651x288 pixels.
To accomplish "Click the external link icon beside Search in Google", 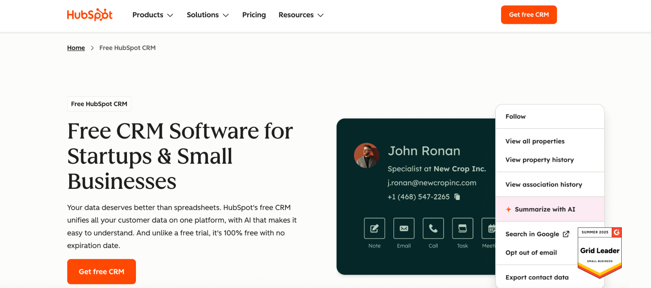I will click(566, 234).
